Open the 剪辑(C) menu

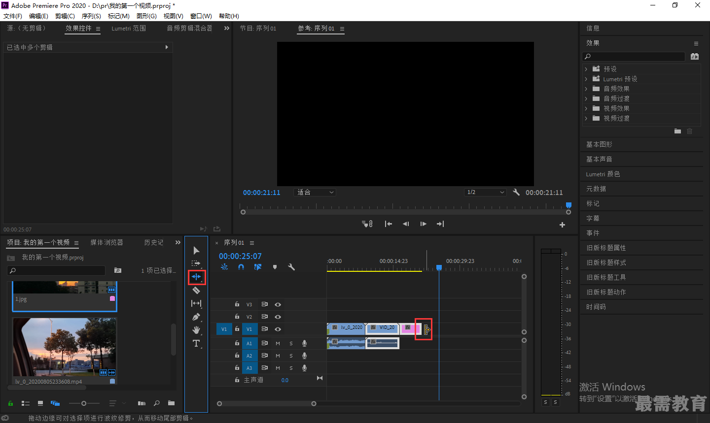coord(65,16)
